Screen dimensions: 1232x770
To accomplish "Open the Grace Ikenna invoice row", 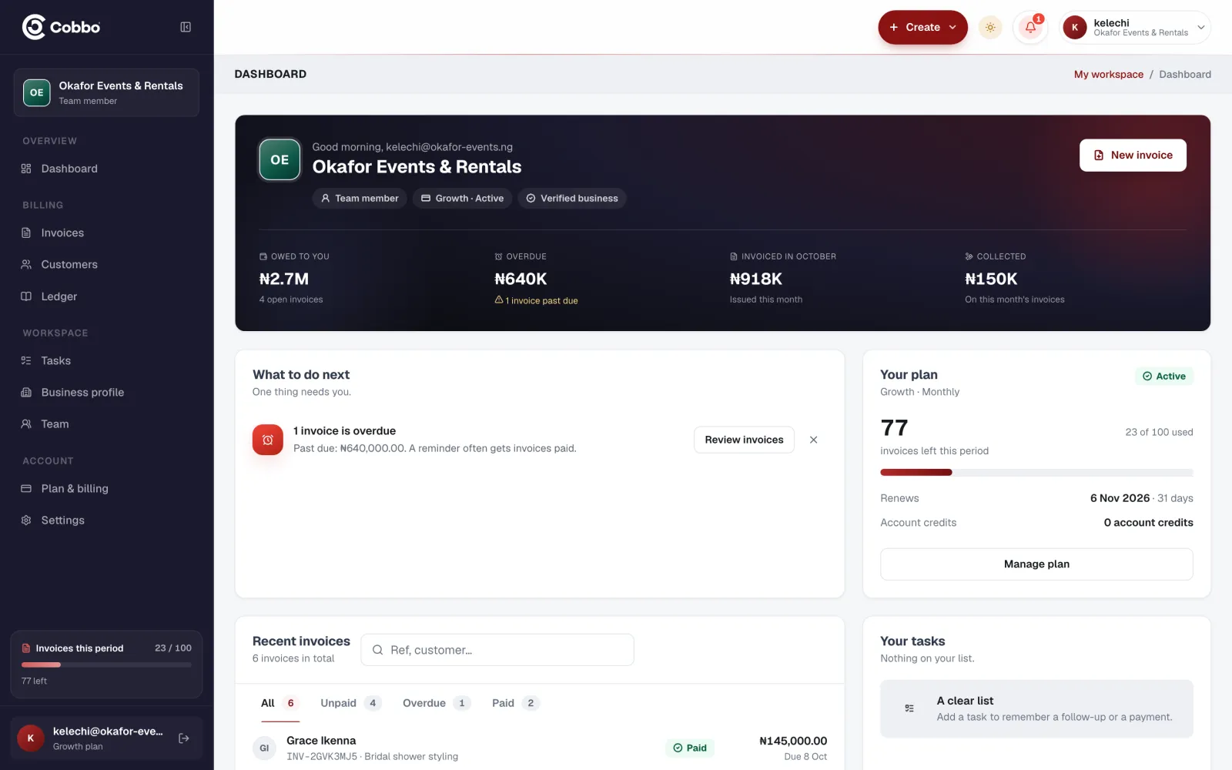I will 540,748.
